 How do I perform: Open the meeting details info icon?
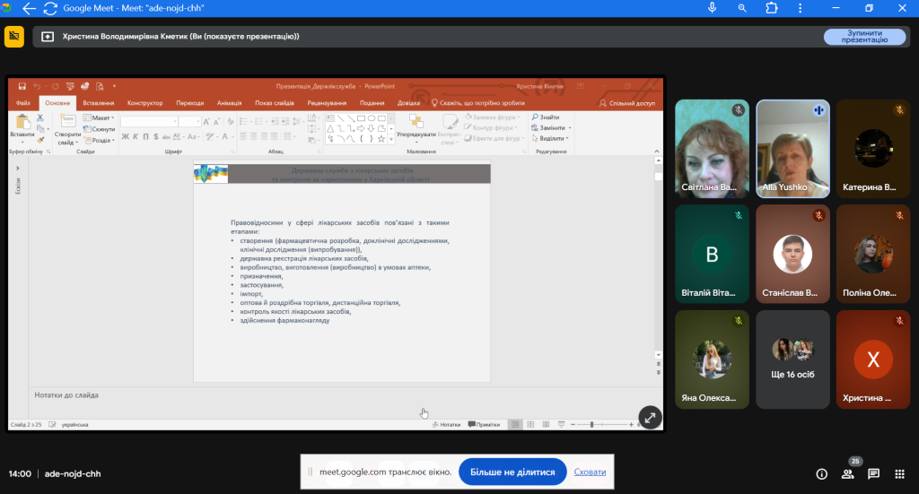pyautogui.click(x=821, y=474)
